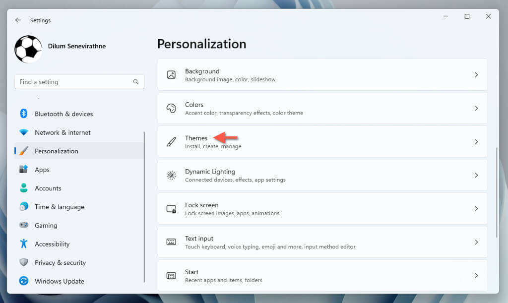Click 'Recent apps and items, folders'
Screen dimensions: 508x303
[224, 280]
